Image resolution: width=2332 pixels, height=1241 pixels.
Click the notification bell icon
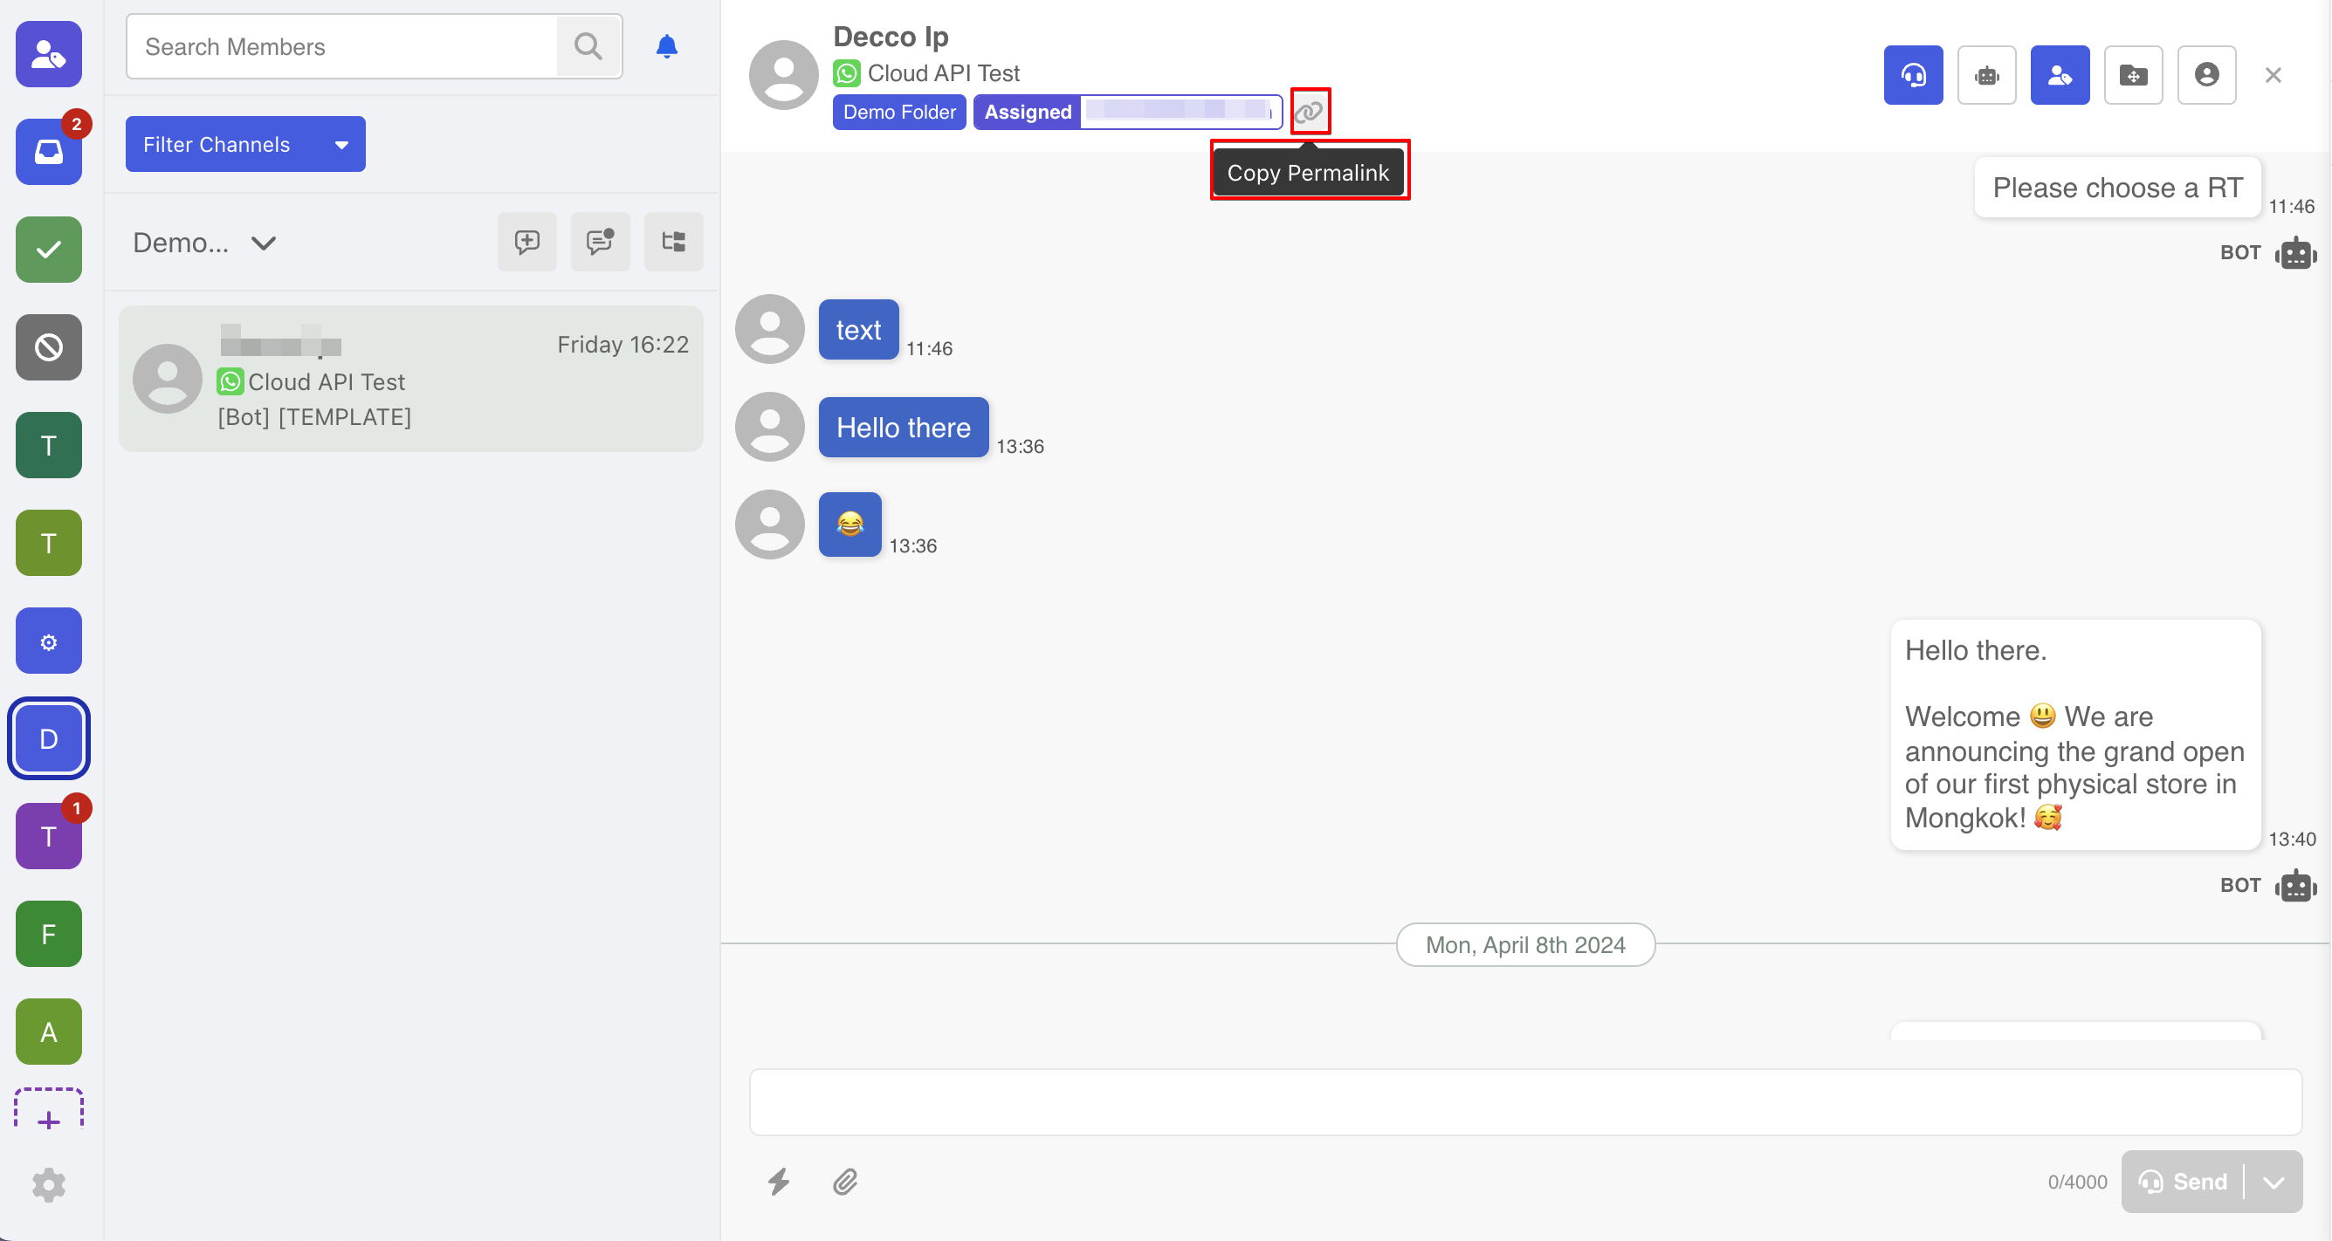(666, 46)
